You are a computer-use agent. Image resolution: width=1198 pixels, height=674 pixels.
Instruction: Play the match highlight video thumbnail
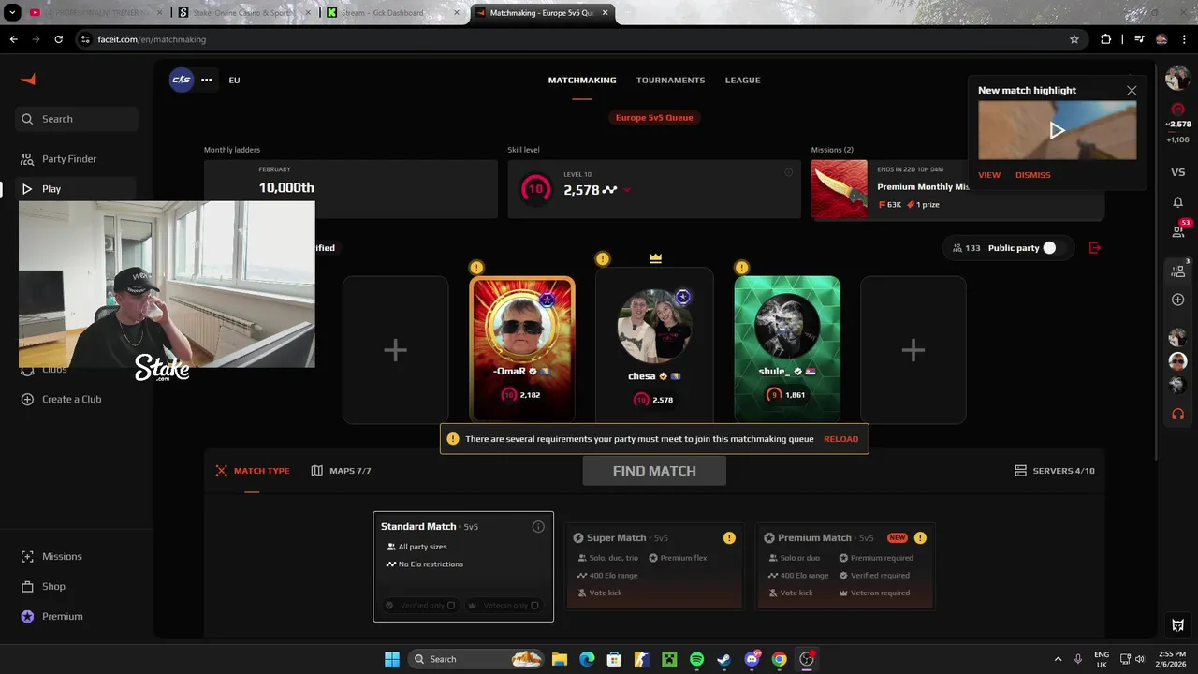click(x=1058, y=130)
